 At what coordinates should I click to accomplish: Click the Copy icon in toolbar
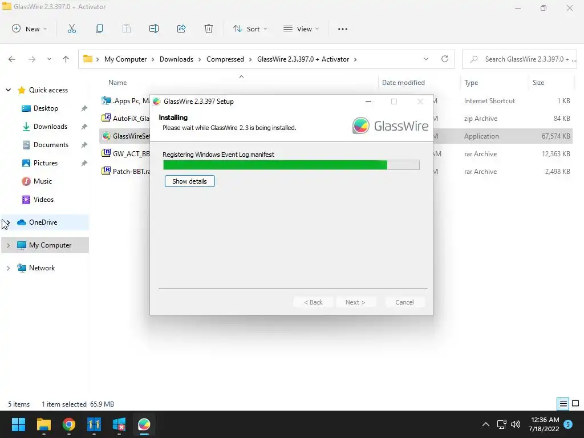coord(99,29)
